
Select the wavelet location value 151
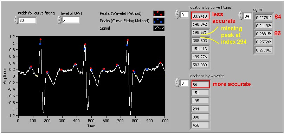[200, 92]
